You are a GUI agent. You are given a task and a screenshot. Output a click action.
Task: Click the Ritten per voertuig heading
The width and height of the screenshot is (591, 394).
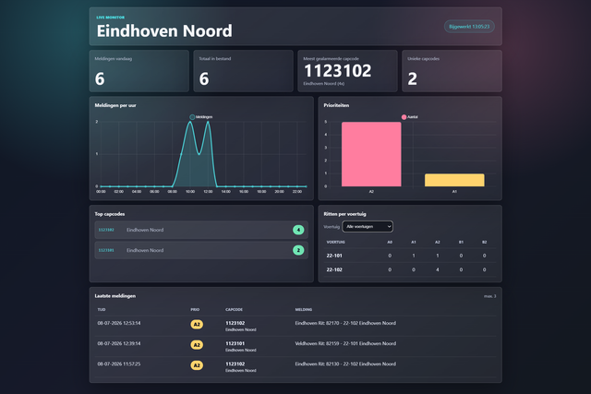point(344,214)
